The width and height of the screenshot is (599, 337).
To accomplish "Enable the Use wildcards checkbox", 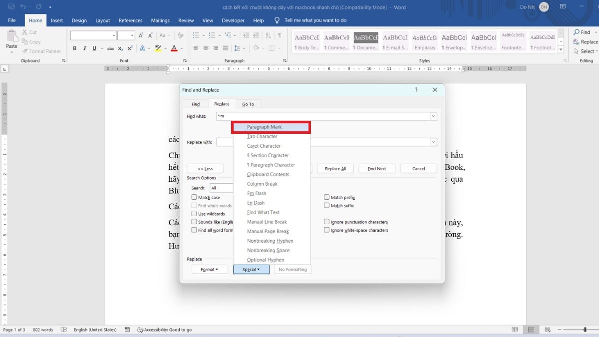I will [x=194, y=214].
